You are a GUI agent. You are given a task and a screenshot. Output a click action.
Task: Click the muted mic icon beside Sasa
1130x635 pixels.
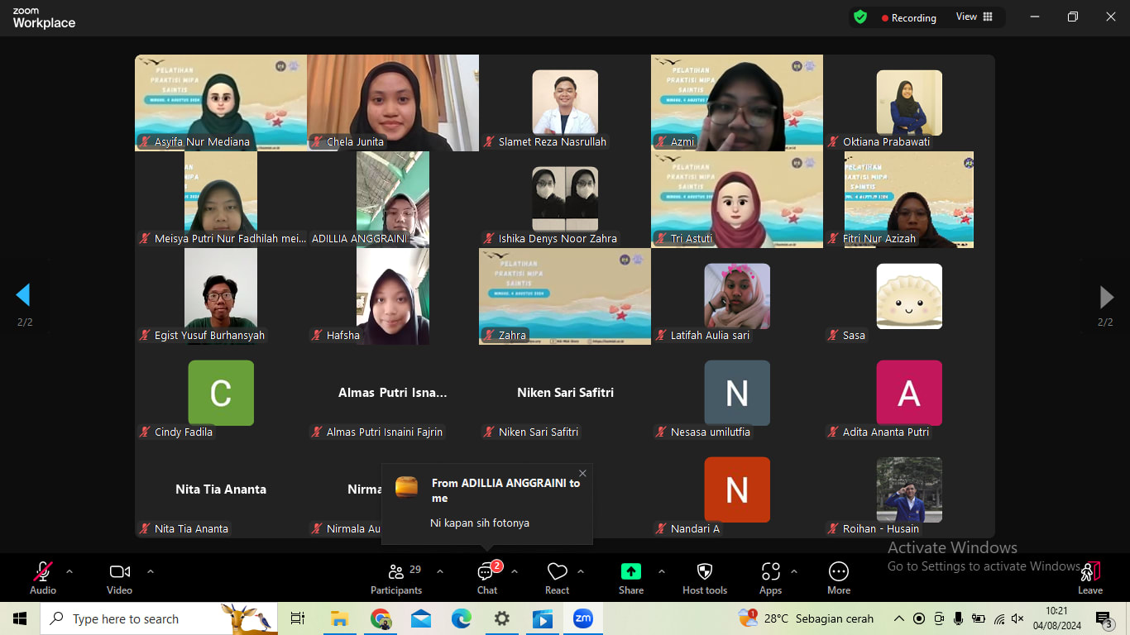[x=833, y=336]
